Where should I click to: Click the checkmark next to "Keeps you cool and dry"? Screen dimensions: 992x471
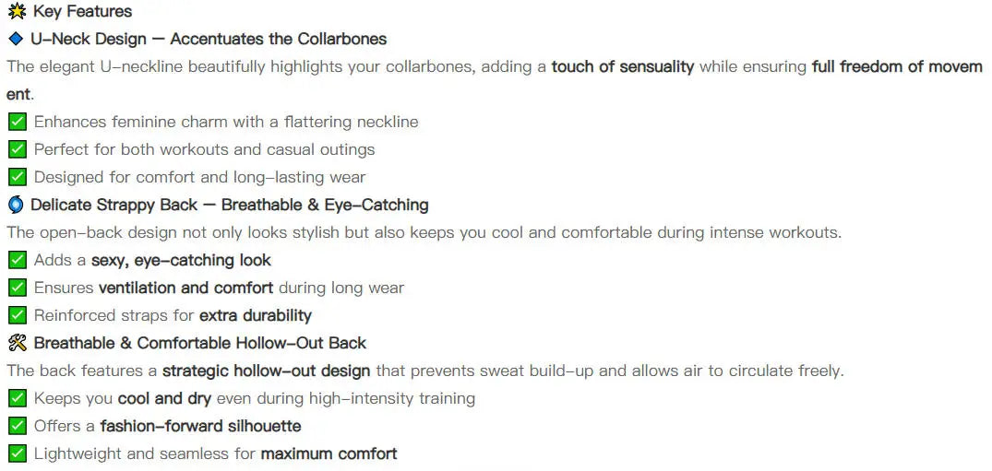coord(17,398)
